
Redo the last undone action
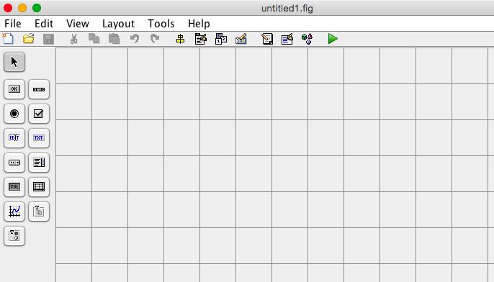click(155, 39)
